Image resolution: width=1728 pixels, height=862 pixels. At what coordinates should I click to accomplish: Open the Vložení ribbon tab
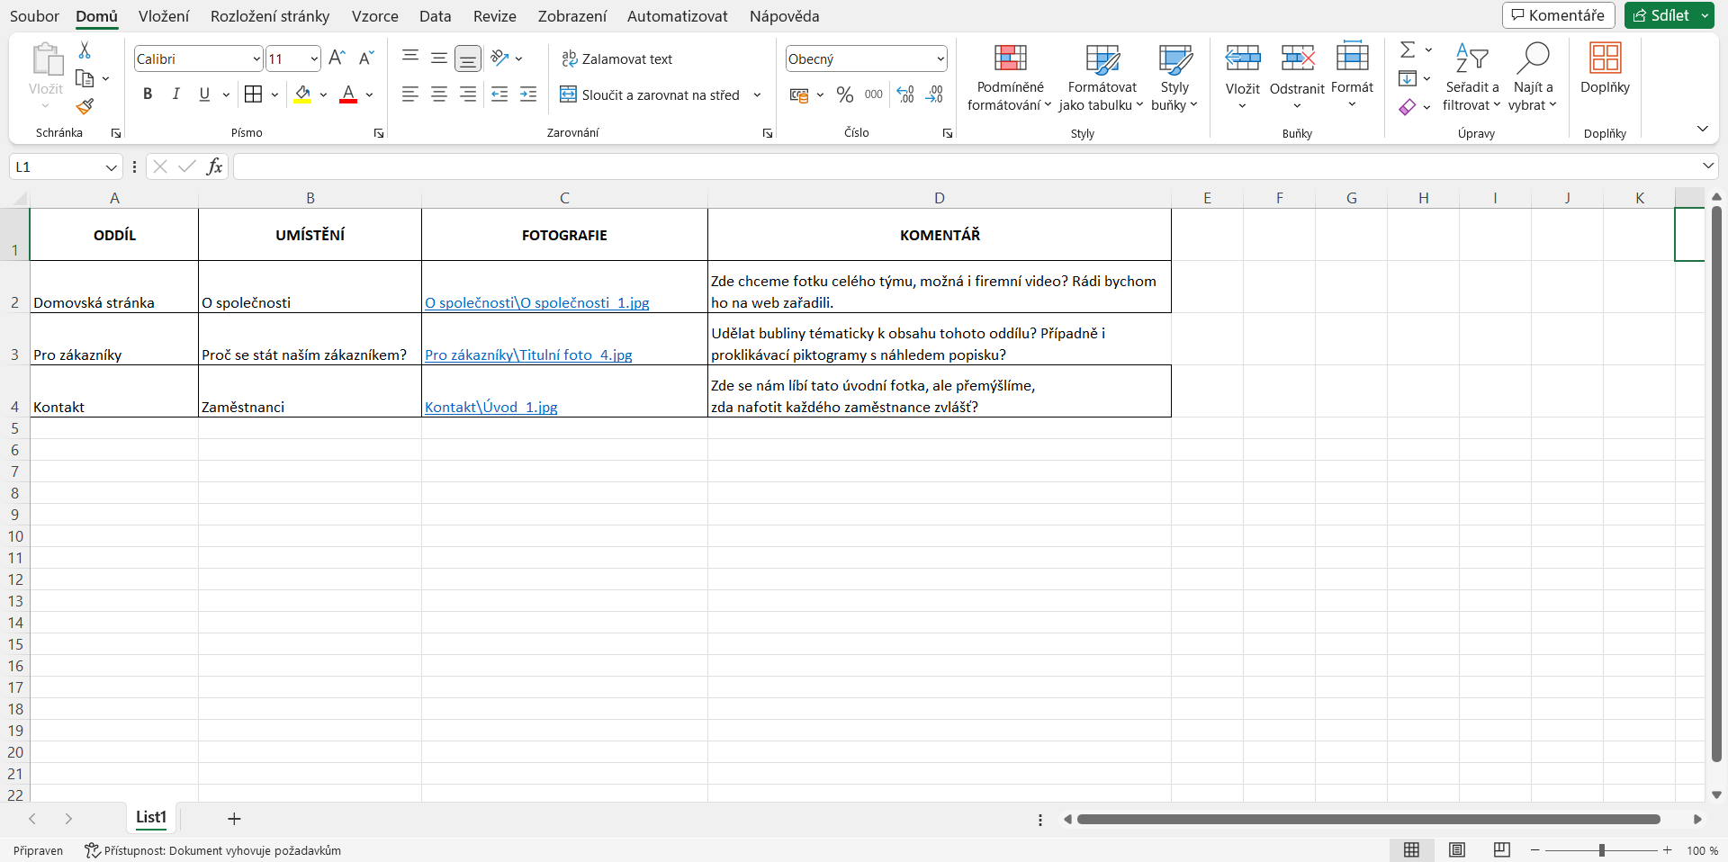click(x=164, y=16)
